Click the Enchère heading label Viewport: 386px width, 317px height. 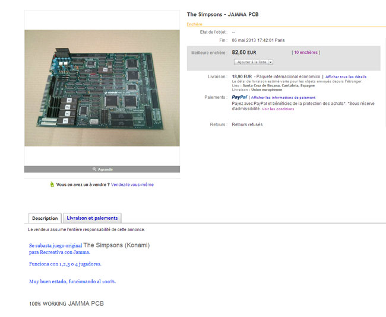pyautogui.click(x=194, y=24)
